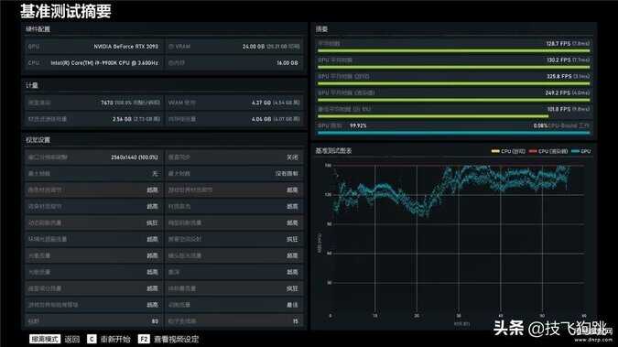Select the 2560x1440 resolution row

tap(93, 157)
